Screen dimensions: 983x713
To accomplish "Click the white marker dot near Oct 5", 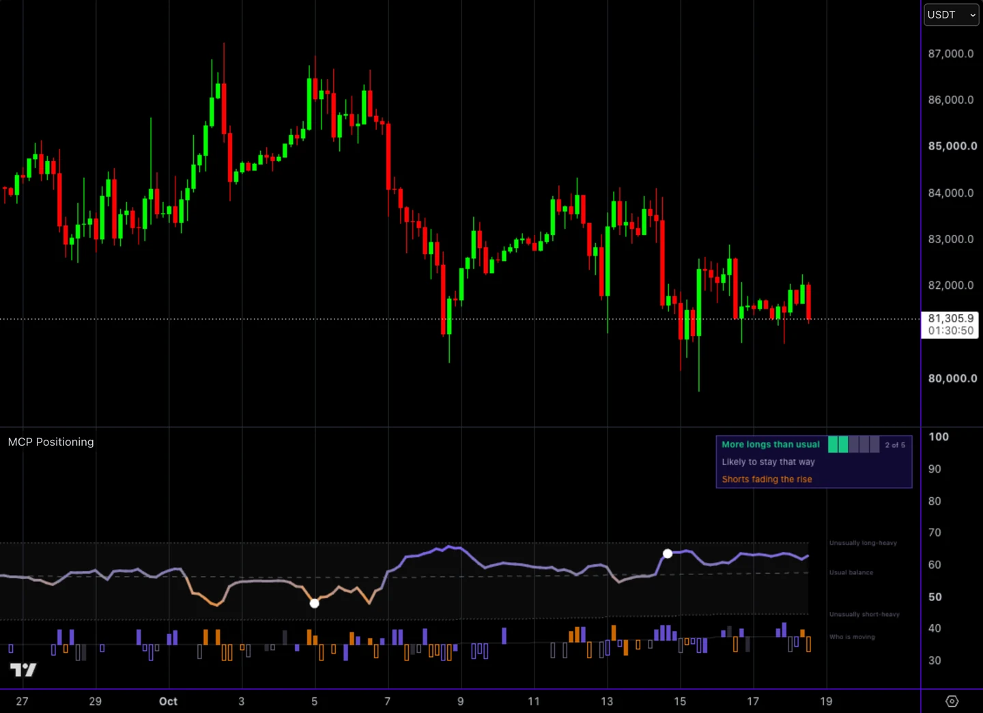I will [315, 603].
